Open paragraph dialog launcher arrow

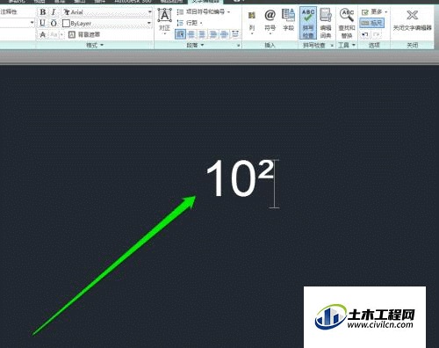239,46
